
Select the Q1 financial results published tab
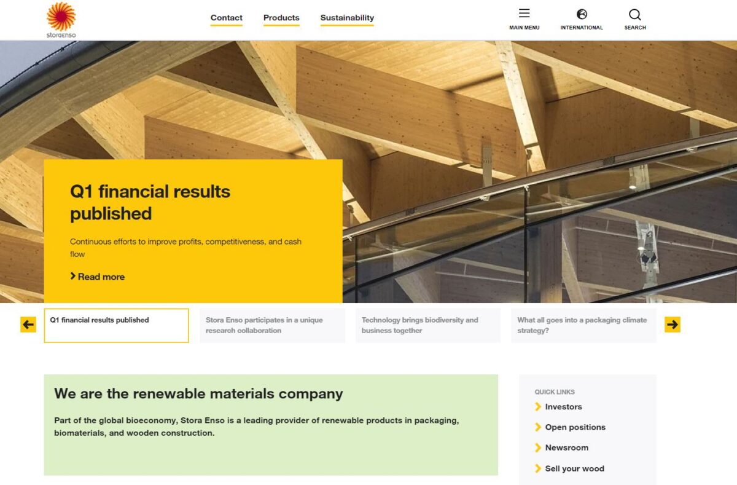[116, 325]
